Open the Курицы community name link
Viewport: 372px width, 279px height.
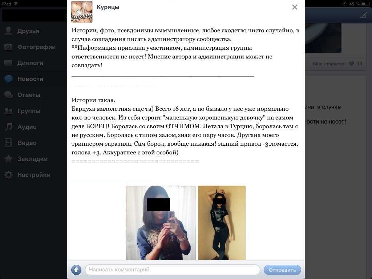[108, 7]
